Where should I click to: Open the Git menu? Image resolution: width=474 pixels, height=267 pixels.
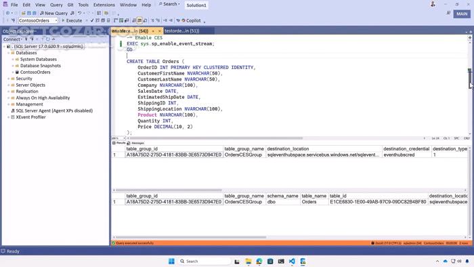pos(70,5)
